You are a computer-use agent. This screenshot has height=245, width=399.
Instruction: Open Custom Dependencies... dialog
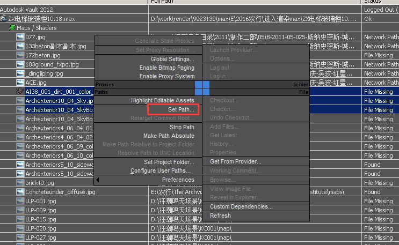[x=241, y=206]
